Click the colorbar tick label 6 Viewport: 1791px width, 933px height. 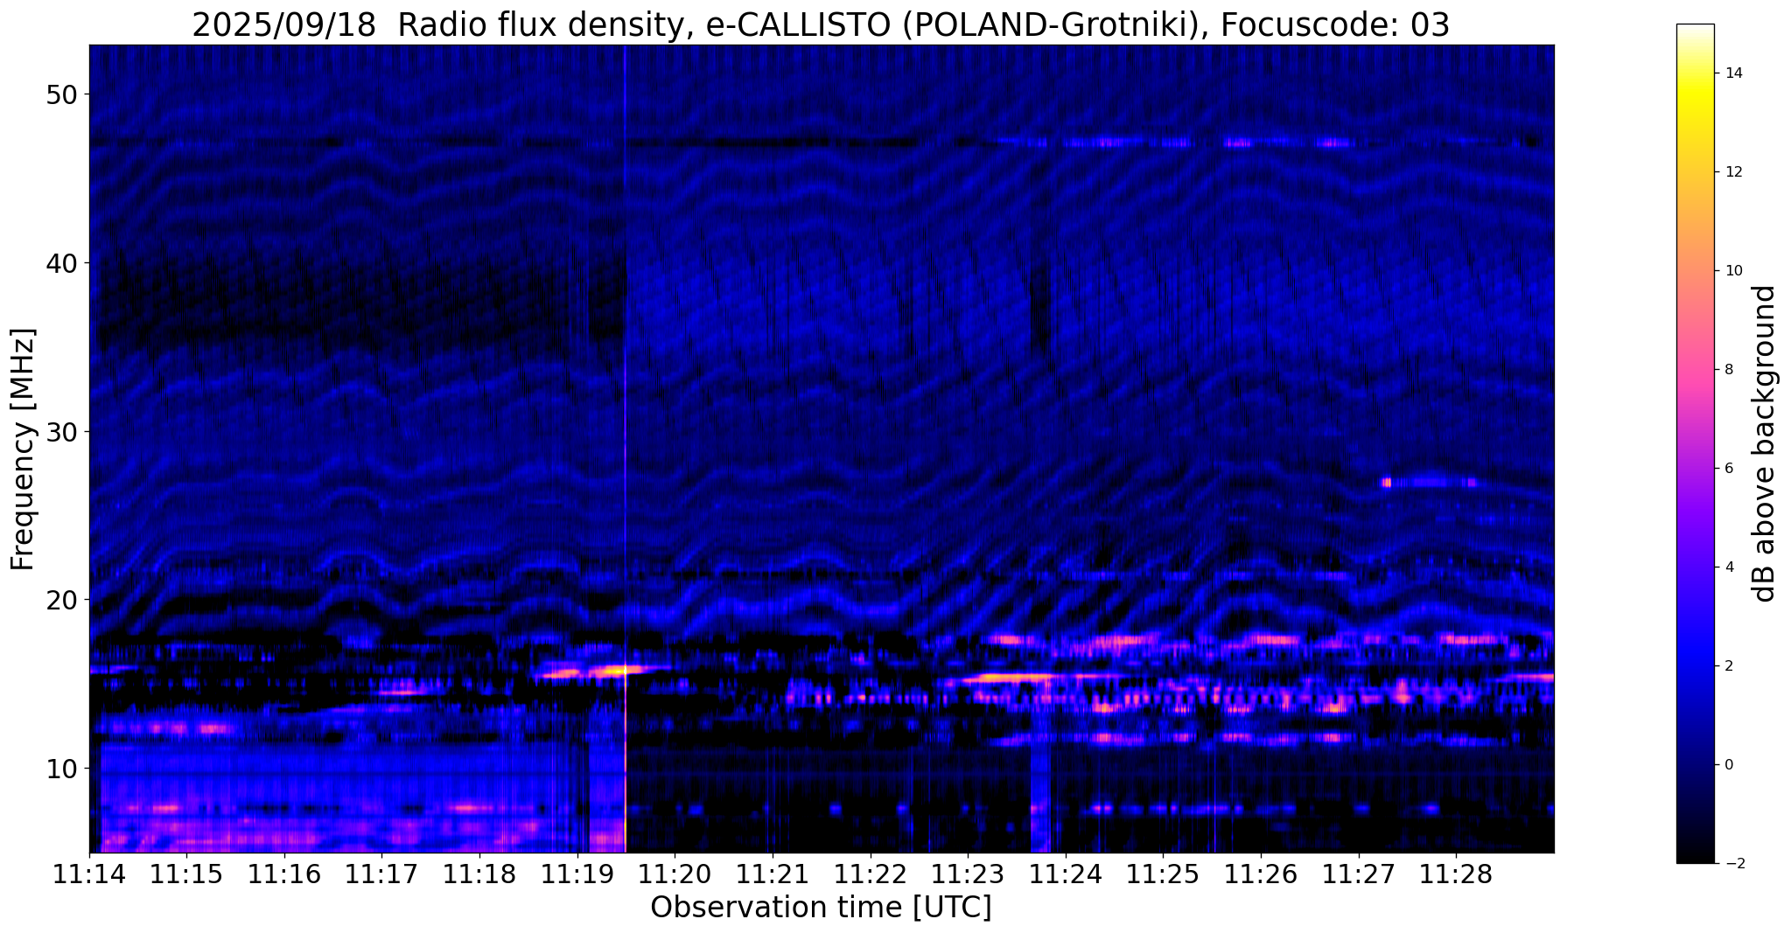coord(1729,468)
